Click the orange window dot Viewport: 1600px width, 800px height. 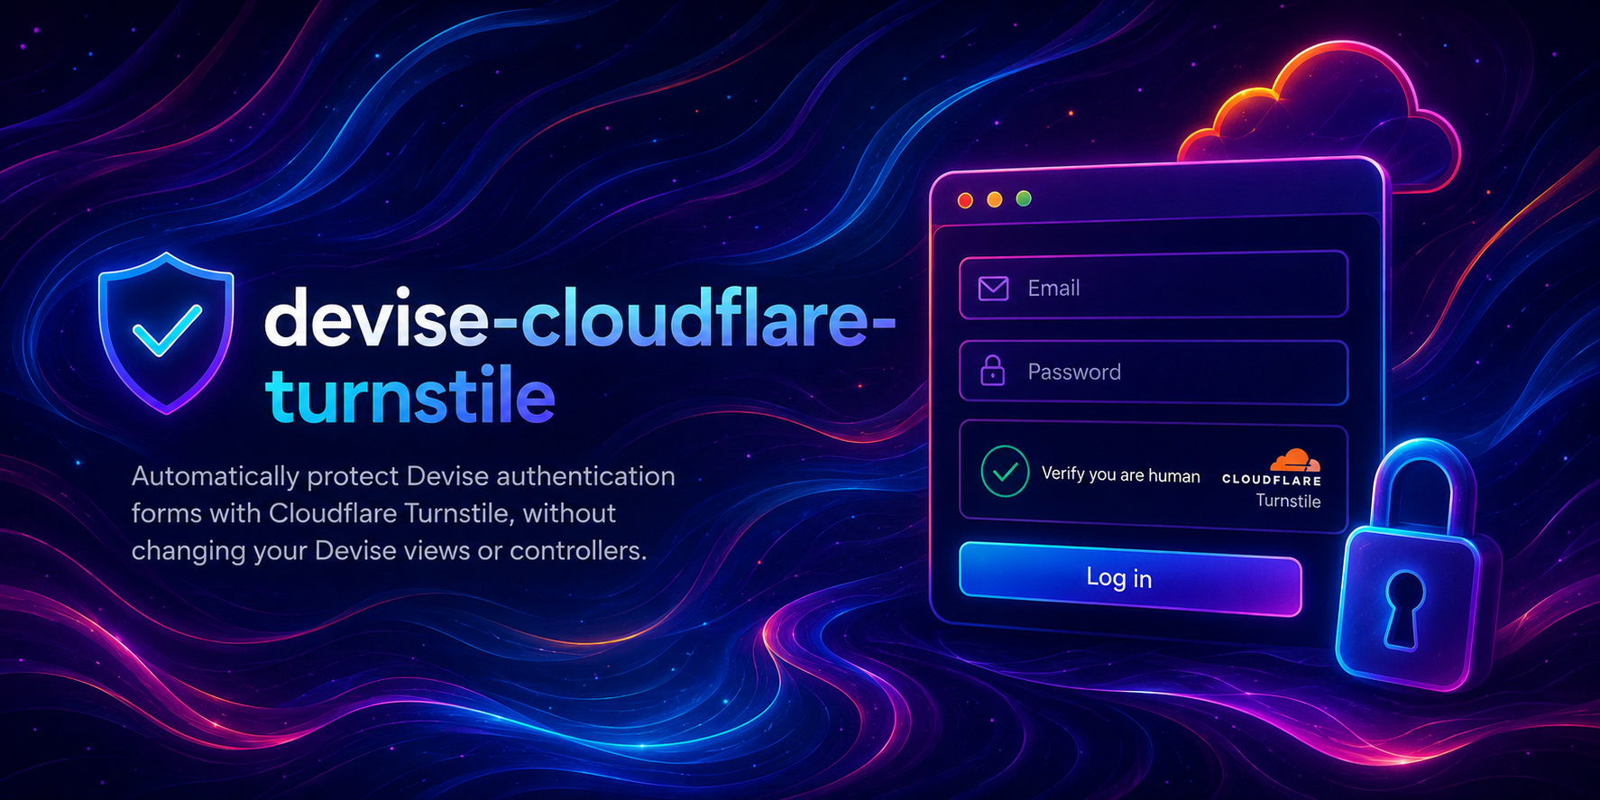pos(994,199)
